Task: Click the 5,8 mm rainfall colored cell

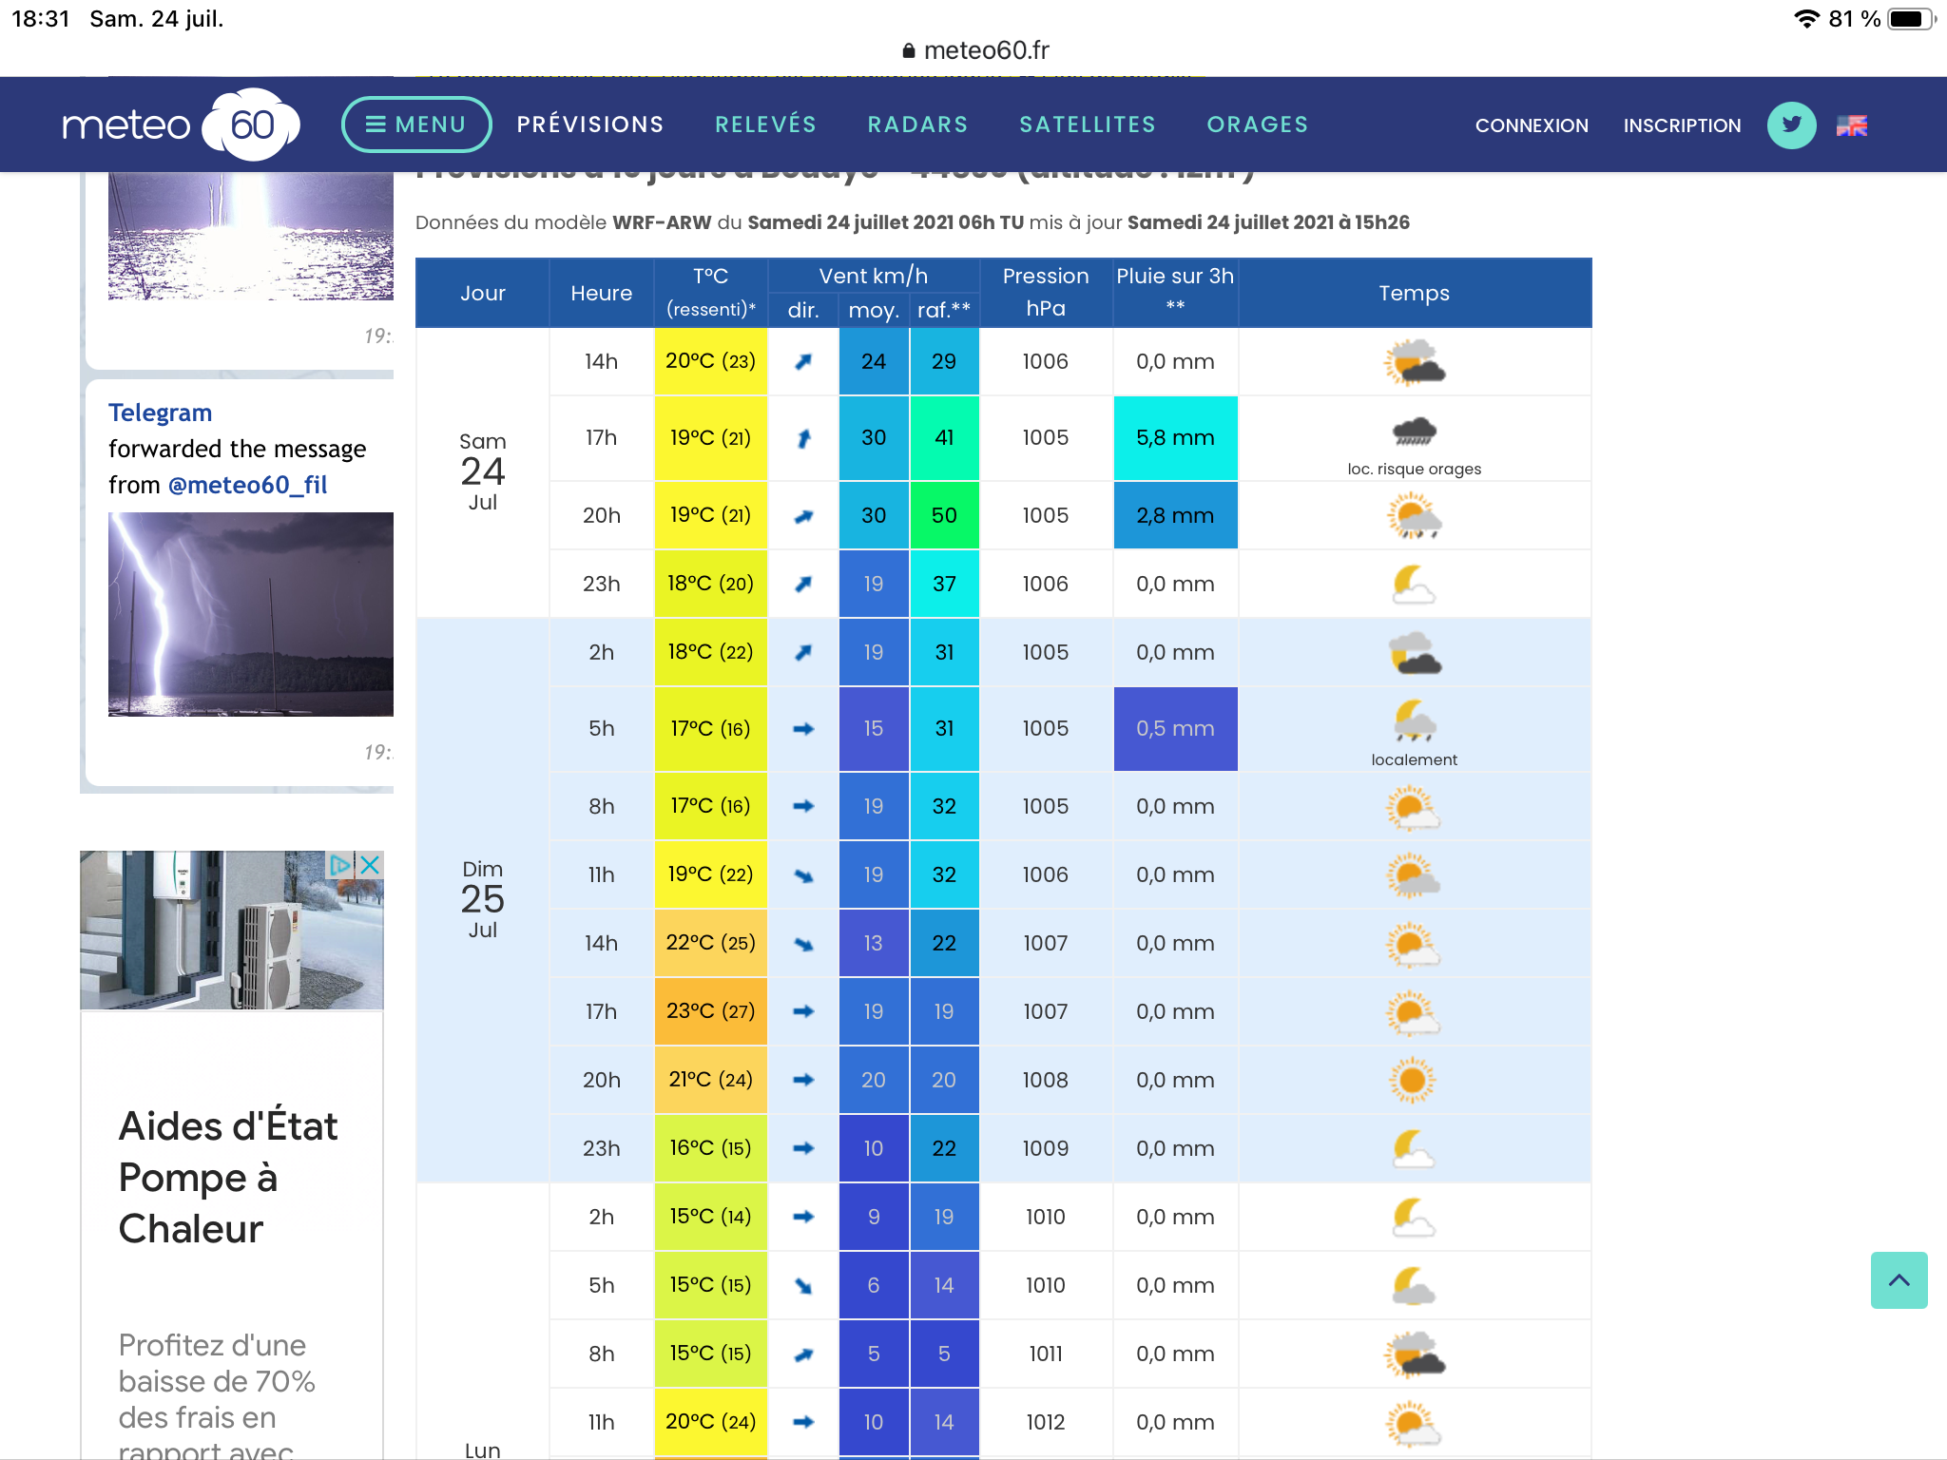Action: coord(1175,438)
